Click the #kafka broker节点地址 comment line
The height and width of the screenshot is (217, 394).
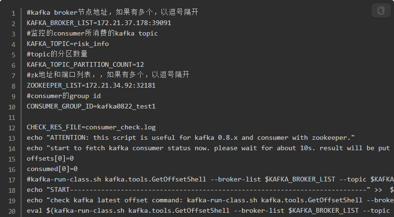[113, 12]
